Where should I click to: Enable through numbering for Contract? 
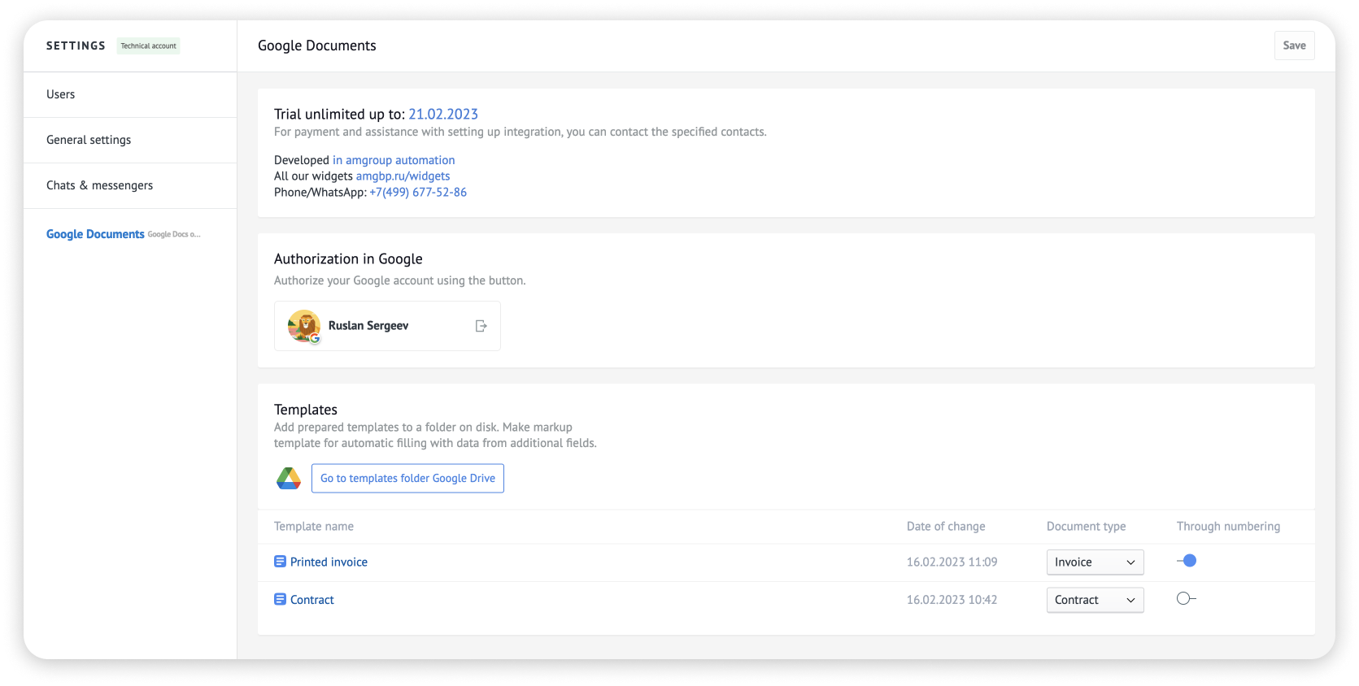tap(1187, 598)
